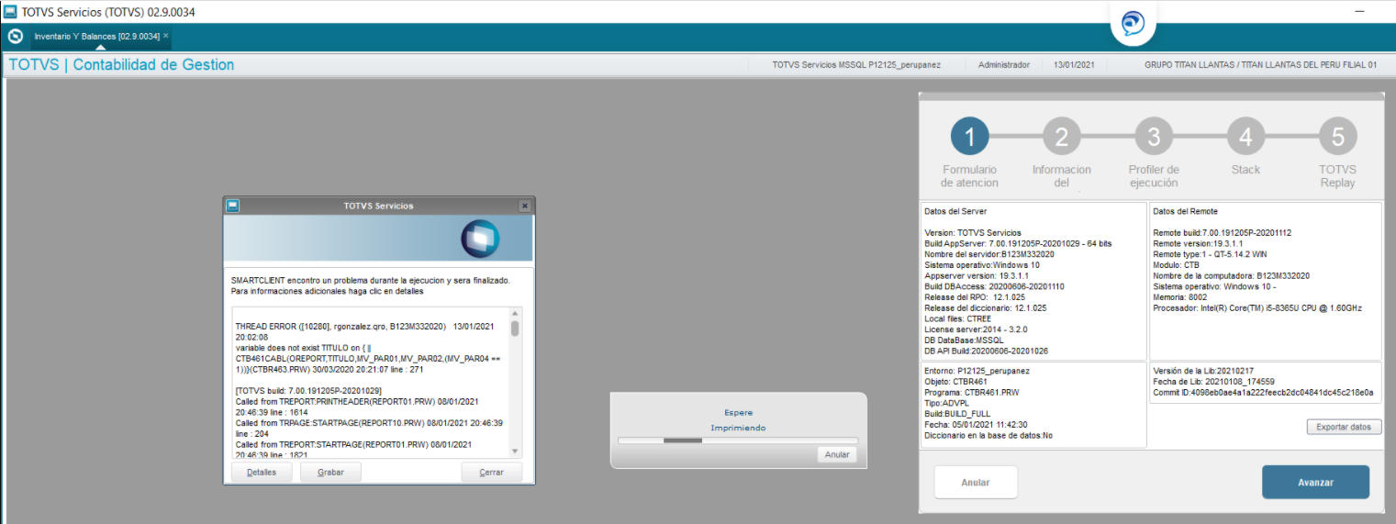
Task: Click 'Administrador' in header bar
Action: pyautogui.click(x=1004, y=65)
